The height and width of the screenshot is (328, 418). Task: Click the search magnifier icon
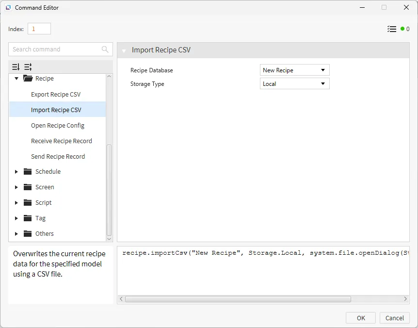click(105, 49)
